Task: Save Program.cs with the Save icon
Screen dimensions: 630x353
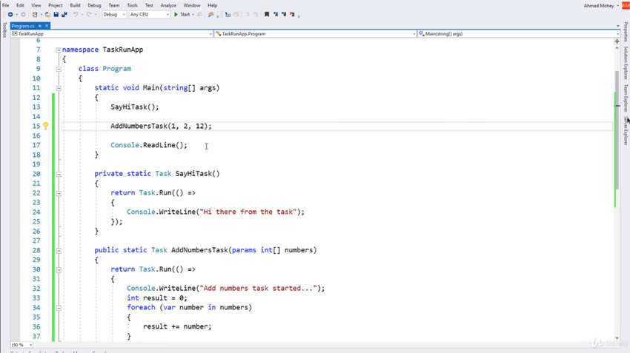Action: [x=56, y=15]
